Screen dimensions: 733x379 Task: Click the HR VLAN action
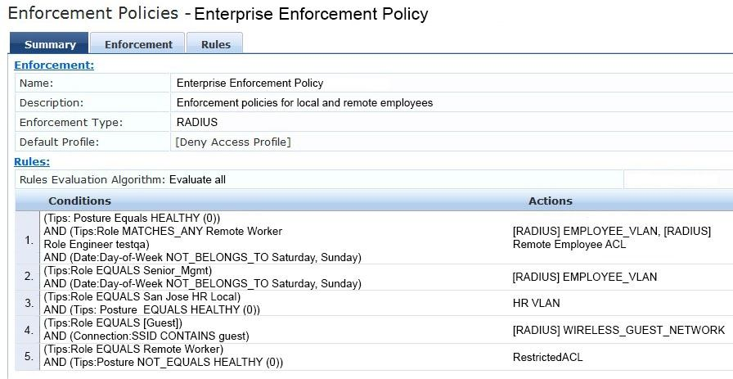(x=536, y=303)
